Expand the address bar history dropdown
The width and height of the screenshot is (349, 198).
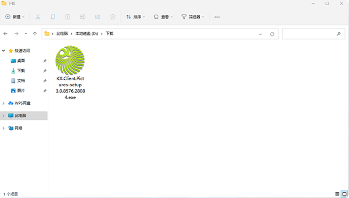[x=260, y=34]
